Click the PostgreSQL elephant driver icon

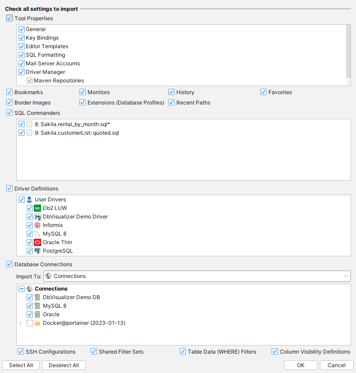(x=37, y=251)
